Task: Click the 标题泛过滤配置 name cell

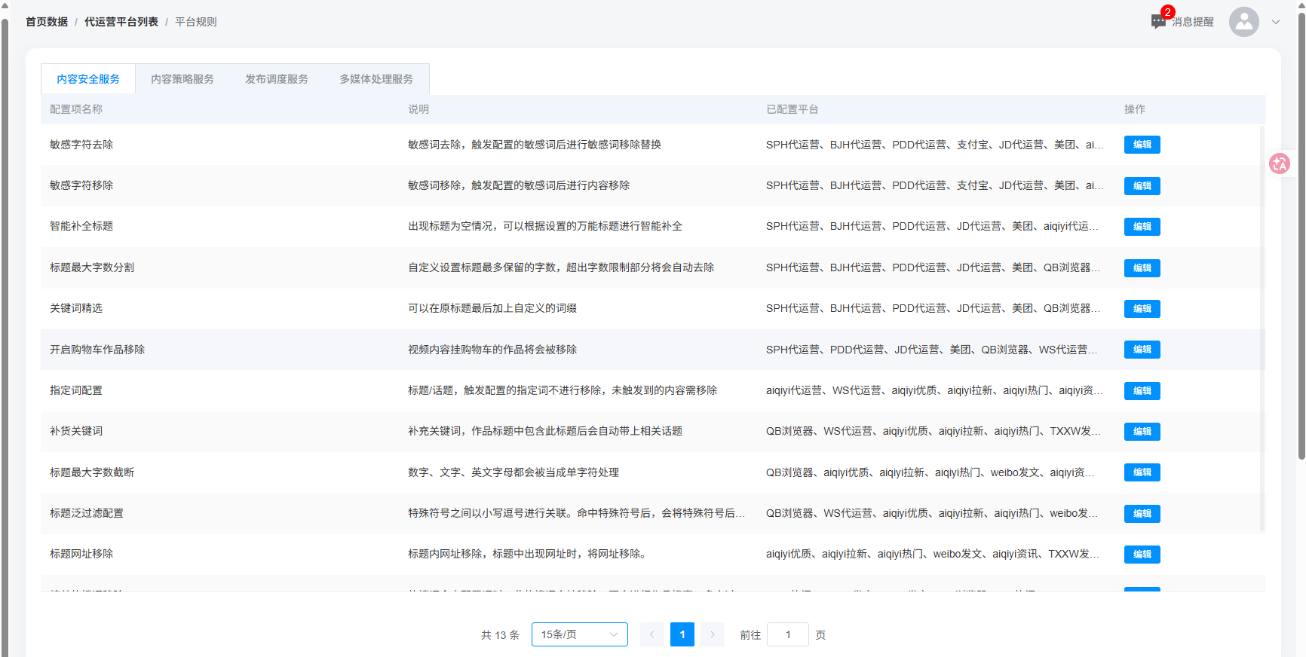Action: 87,513
